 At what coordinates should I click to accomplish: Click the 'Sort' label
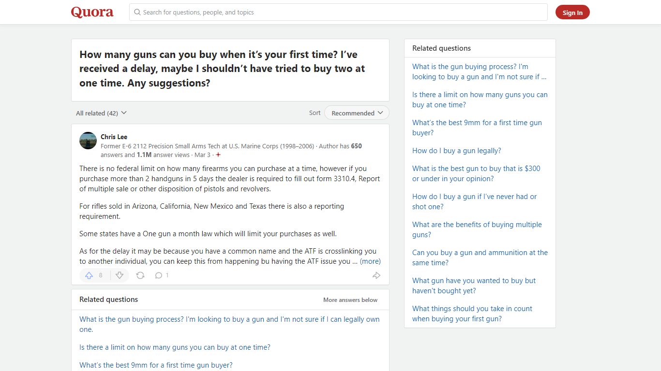pyautogui.click(x=315, y=113)
